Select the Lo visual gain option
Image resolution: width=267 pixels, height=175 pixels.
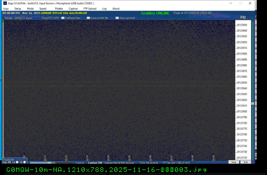(x=17, y=162)
